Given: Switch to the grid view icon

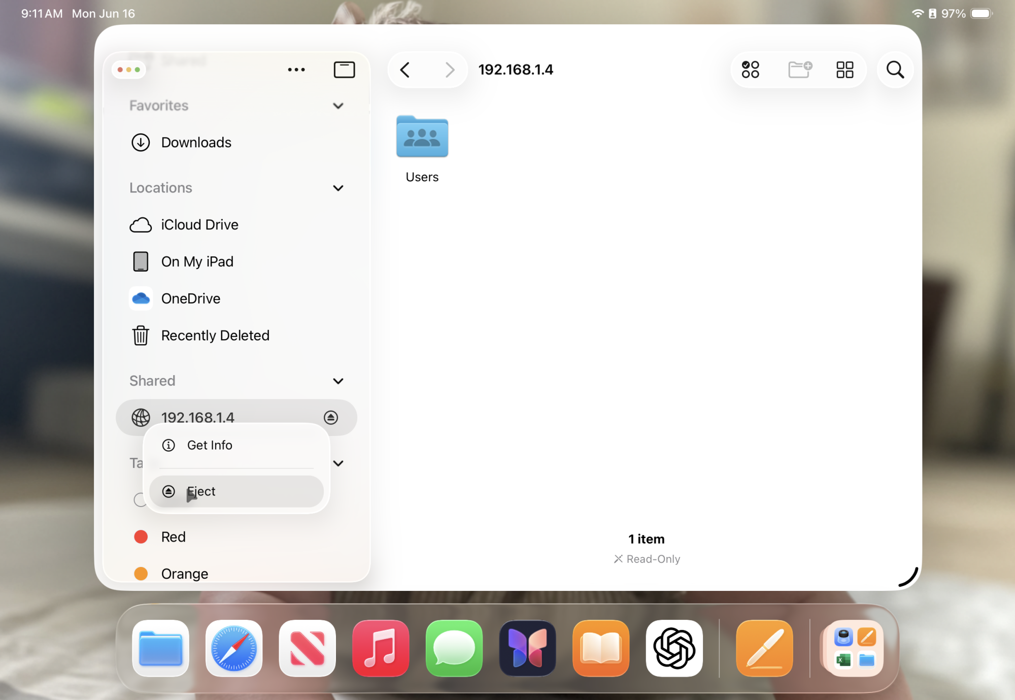Looking at the screenshot, I should (844, 70).
